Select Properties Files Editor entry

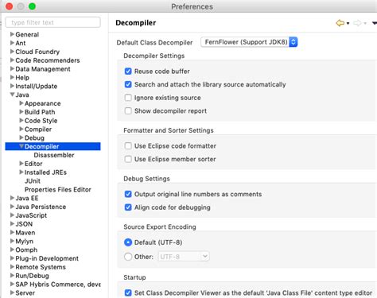pos(58,189)
